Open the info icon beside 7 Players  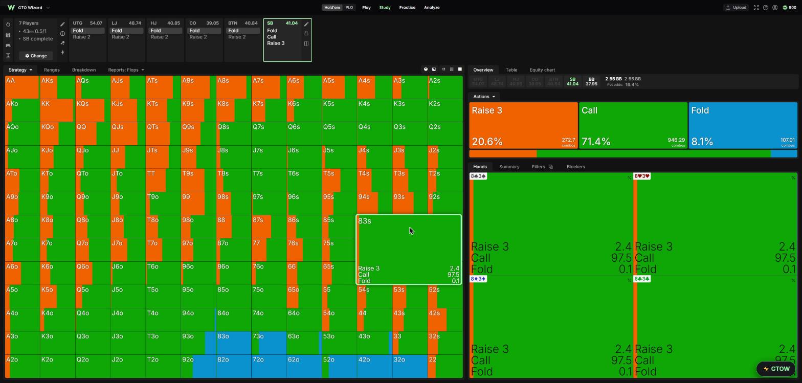(62, 34)
